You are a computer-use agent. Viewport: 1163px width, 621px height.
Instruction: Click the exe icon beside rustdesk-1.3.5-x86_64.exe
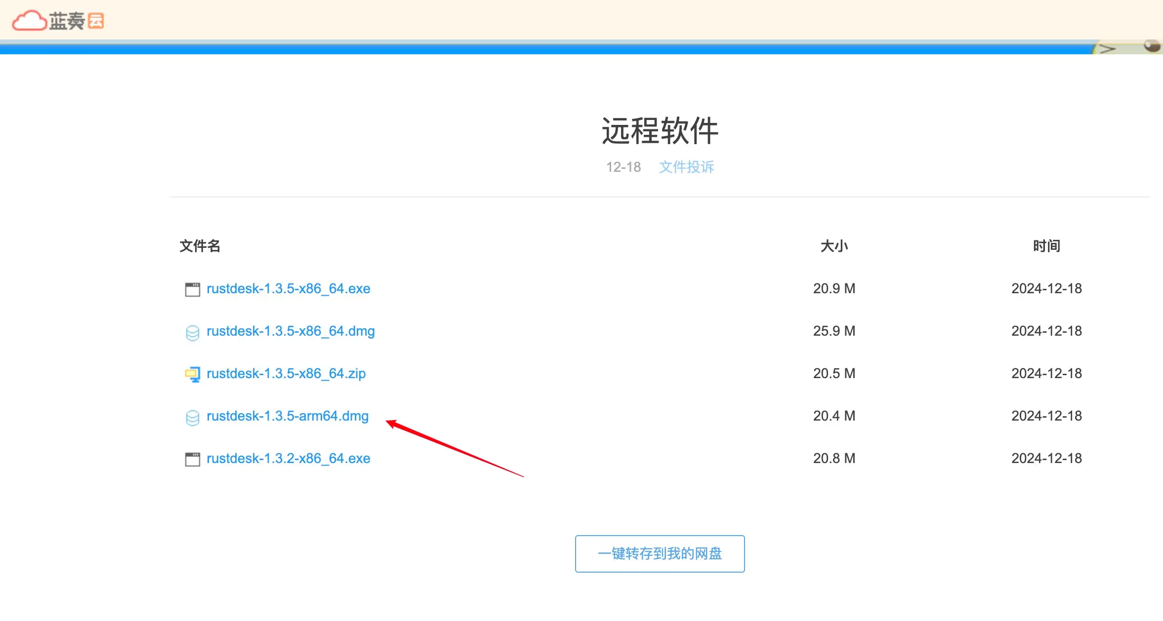click(x=192, y=289)
